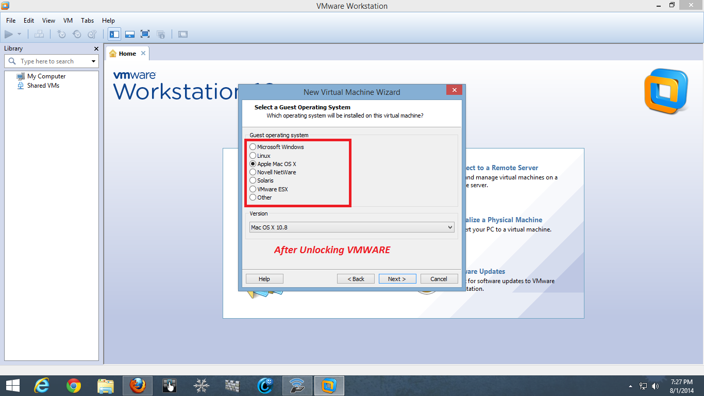The height and width of the screenshot is (396, 704).
Task: Switch to Firefox in the taskbar
Action: click(x=138, y=386)
